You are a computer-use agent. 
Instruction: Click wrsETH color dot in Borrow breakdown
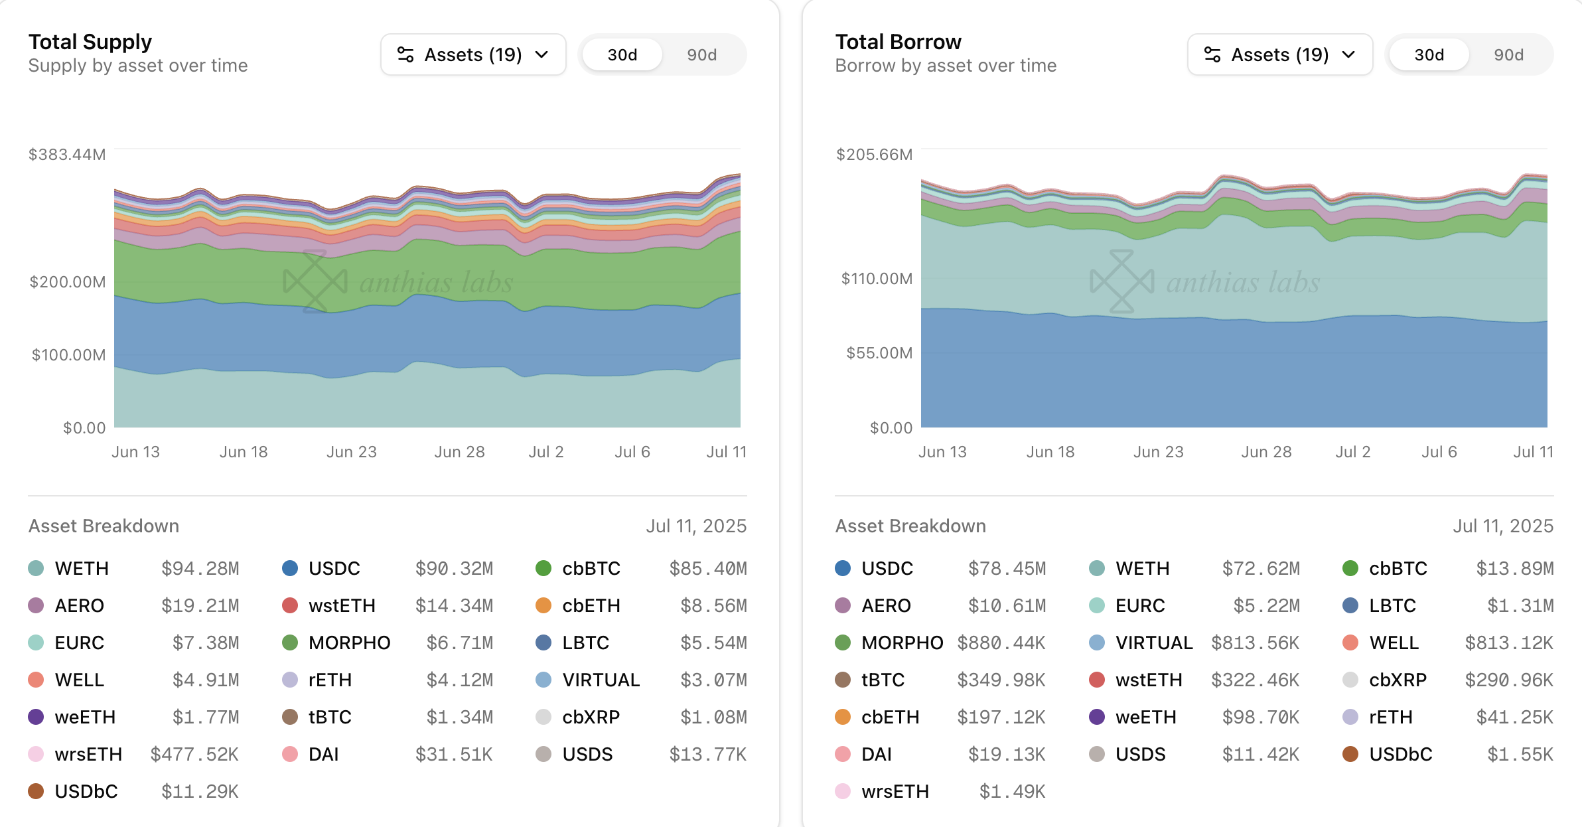843,791
